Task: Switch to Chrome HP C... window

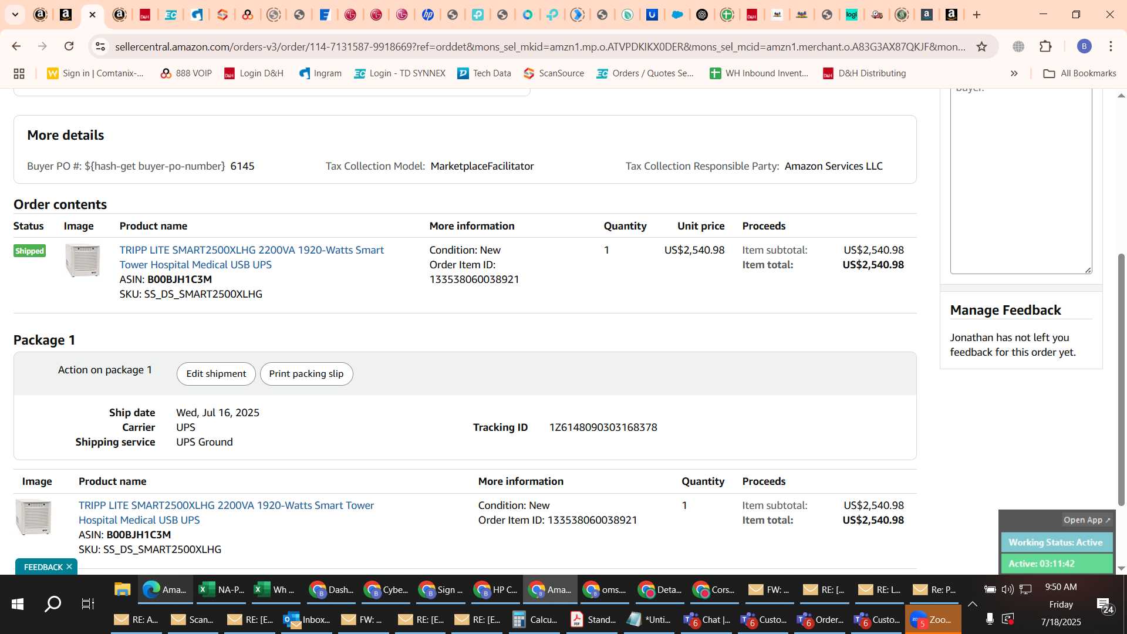Action: (x=497, y=589)
